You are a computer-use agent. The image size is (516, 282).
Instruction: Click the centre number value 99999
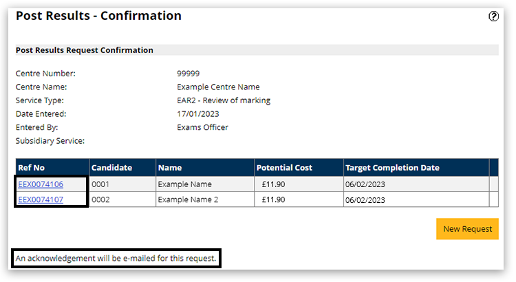coord(188,73)
